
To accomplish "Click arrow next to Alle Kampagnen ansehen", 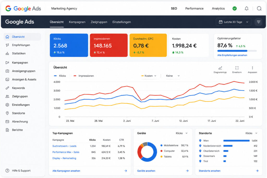I will pos(126,171).
